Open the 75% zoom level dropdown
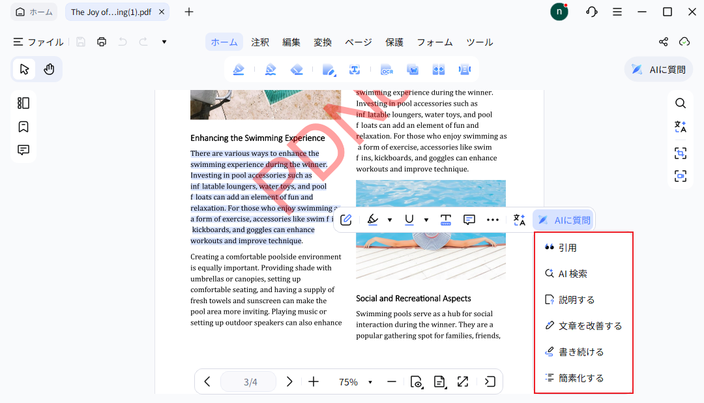 [x=370, y=382]
